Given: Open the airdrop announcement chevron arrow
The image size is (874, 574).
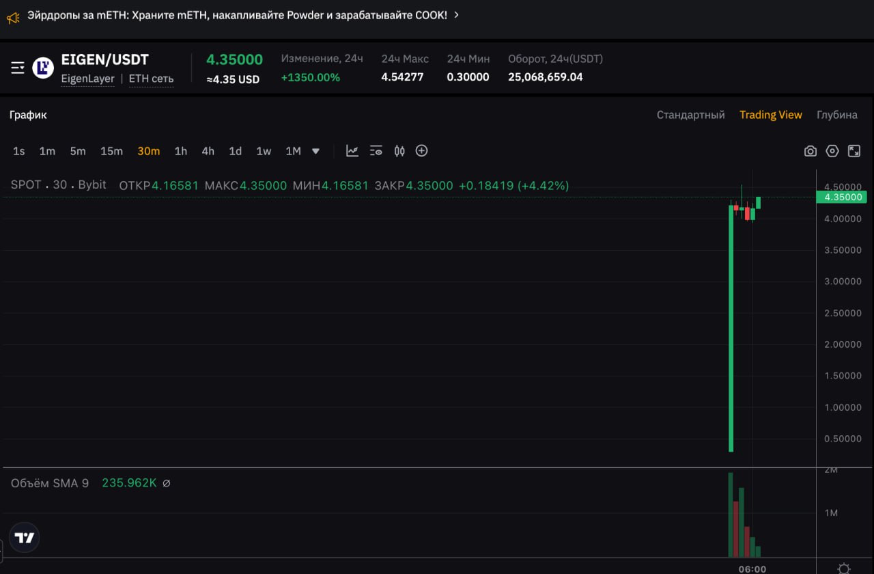Looking at the screenshot, I should point(456,15).
